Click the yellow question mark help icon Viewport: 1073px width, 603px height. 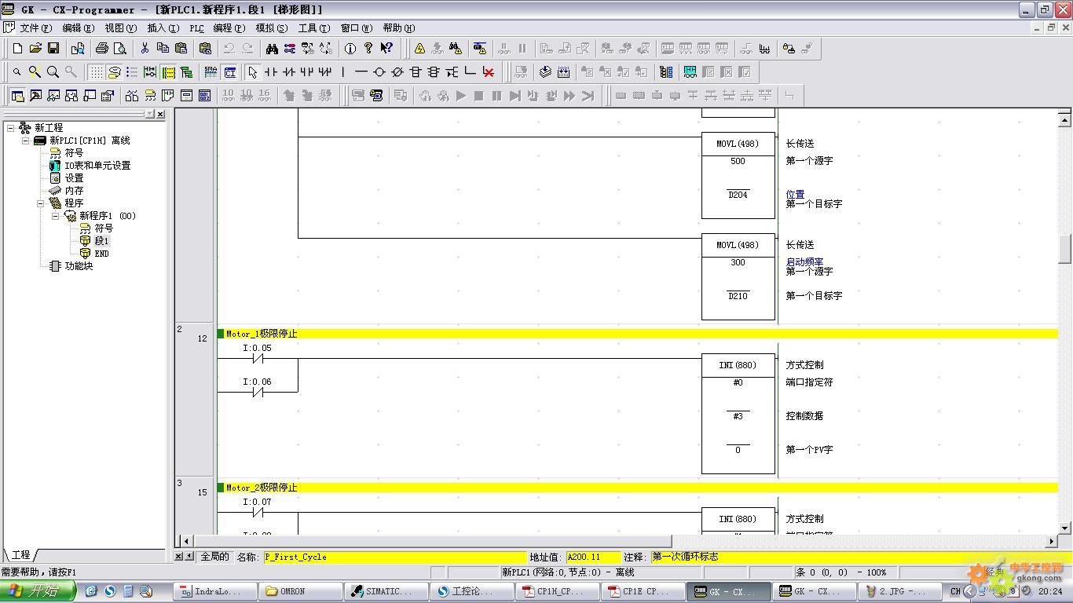click(368, 49)
